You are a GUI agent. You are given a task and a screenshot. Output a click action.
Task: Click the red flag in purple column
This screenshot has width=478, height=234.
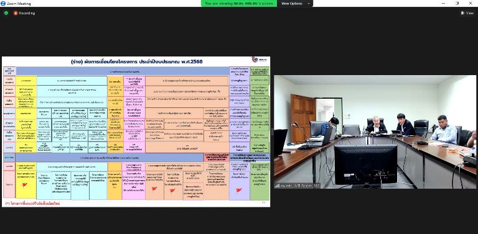click(239, 190)
